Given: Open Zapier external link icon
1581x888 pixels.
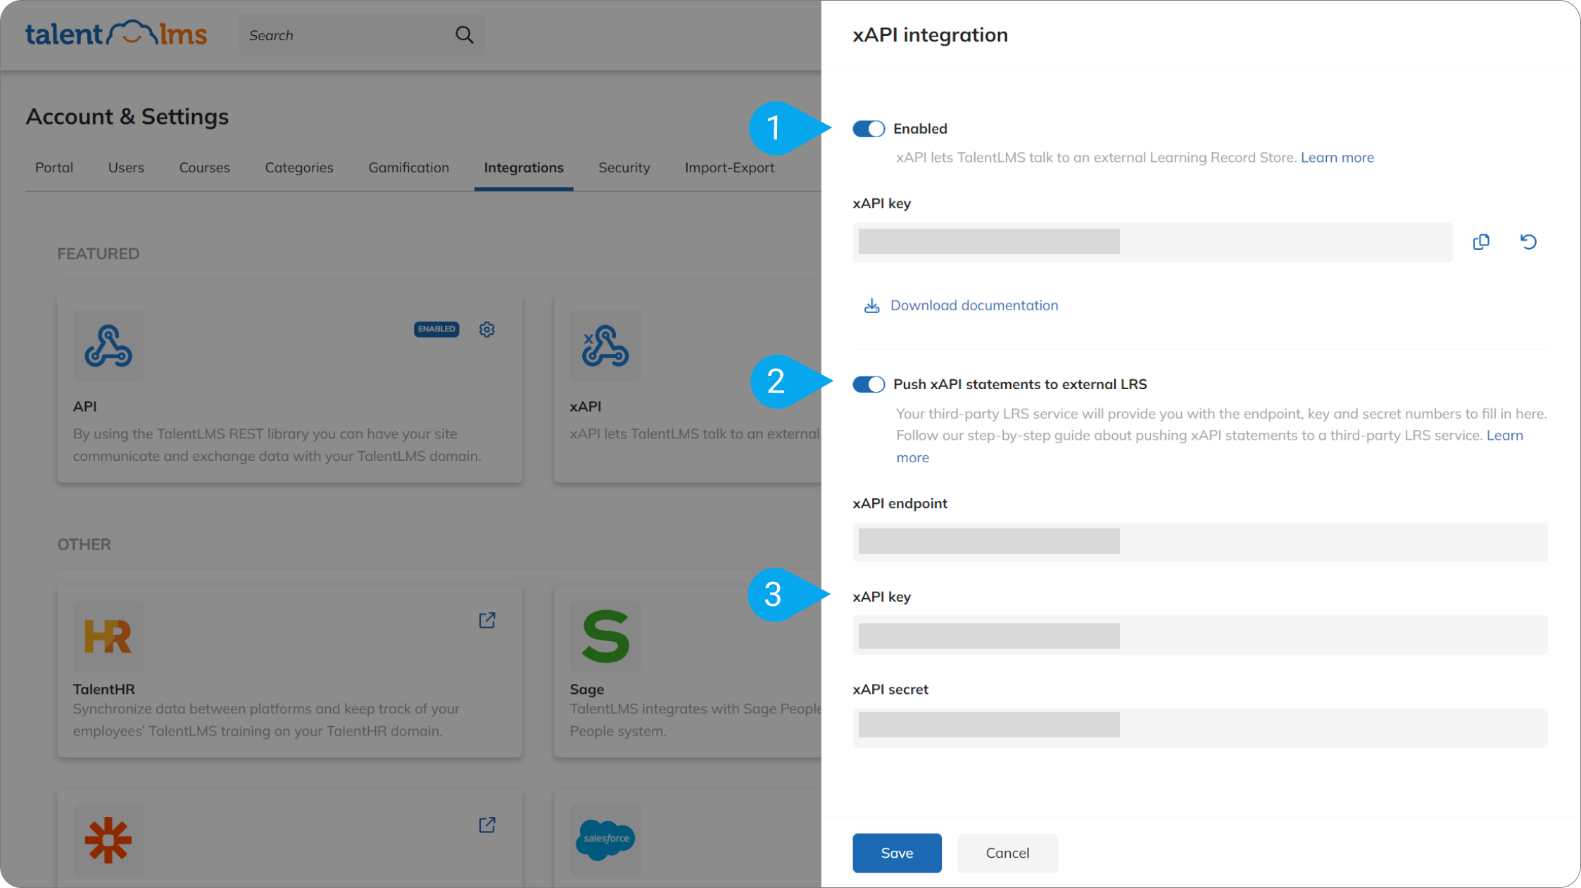Looking at the screenshot, I should click(x=487, y=825).
